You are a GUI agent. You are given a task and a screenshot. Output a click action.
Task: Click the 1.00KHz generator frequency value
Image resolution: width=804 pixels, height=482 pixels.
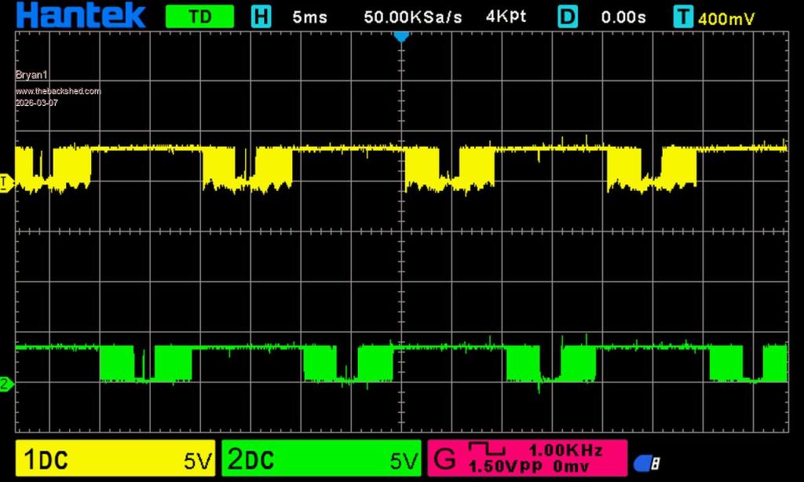pyautogui.click(x=565, y=451)
